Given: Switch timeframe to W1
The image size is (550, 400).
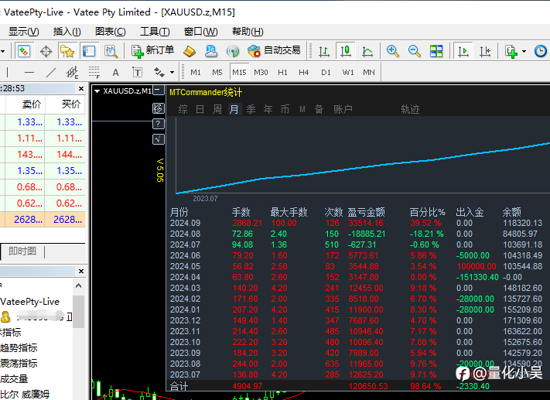Looking at the screenshot, I should pos(348,73).
